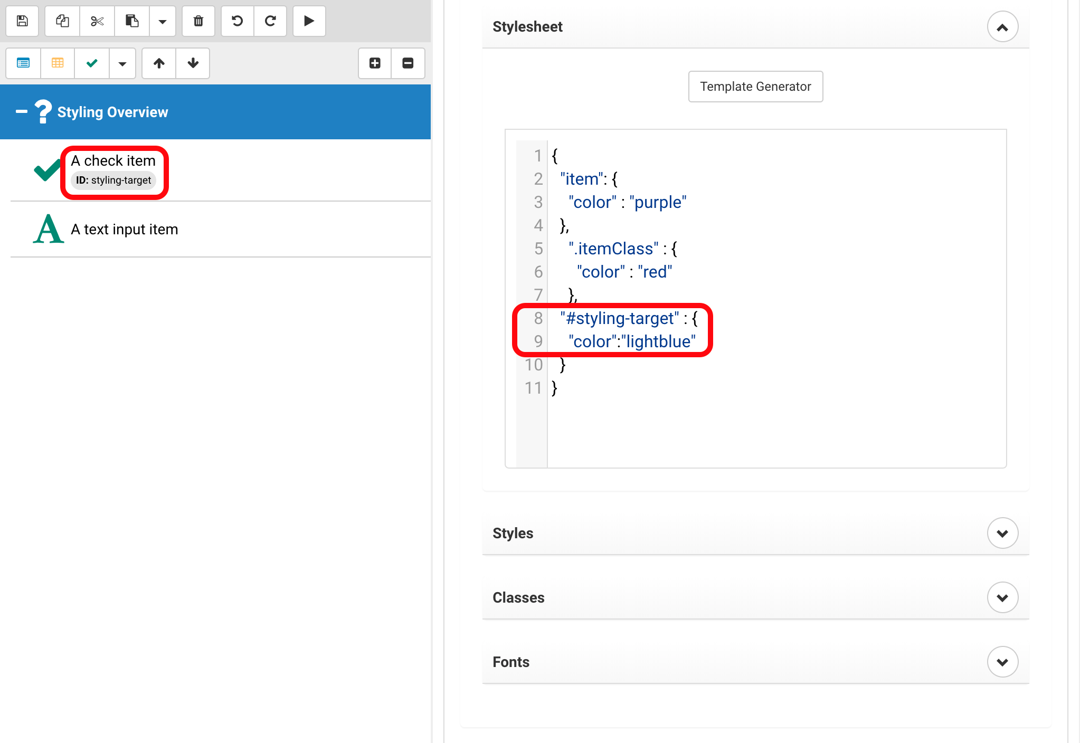This screenshot has height=743, width=1080.
Task: Add an orange table item
Action: click(58, 63)
